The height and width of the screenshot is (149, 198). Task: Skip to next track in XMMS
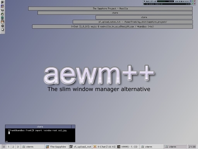coord(183,2)
